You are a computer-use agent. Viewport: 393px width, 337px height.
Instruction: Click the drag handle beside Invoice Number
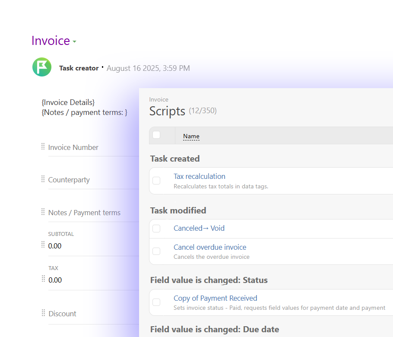click(43, 147)
